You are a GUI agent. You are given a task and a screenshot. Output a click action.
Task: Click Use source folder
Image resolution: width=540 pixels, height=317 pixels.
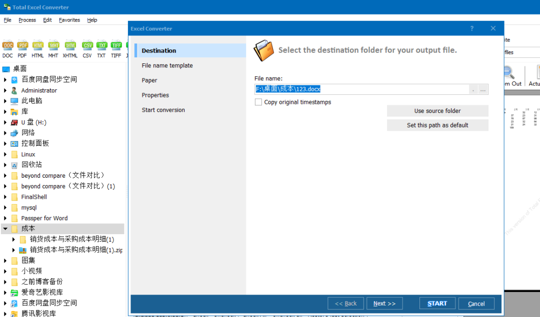click(x=437, y=111)
